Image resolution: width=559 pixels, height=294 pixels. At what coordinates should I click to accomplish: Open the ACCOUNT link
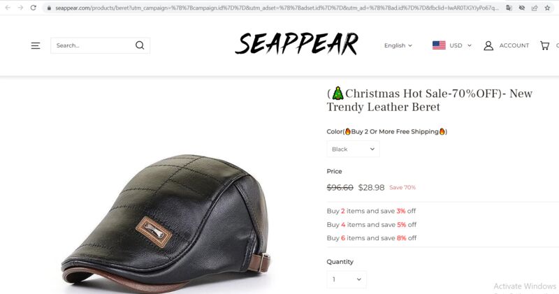(x=514, y=45)
